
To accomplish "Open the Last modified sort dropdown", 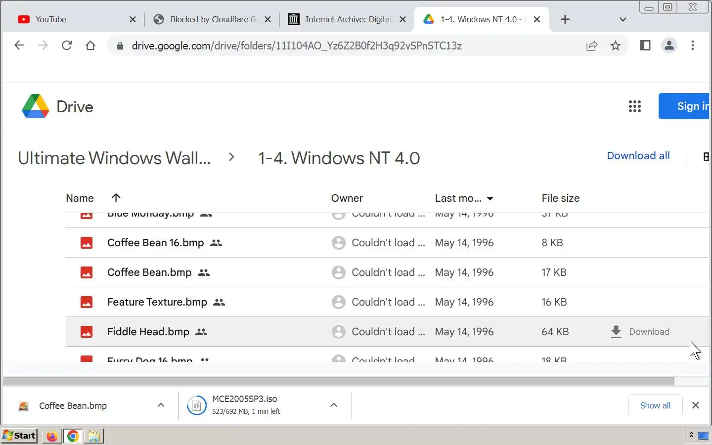I will (490, 198).
